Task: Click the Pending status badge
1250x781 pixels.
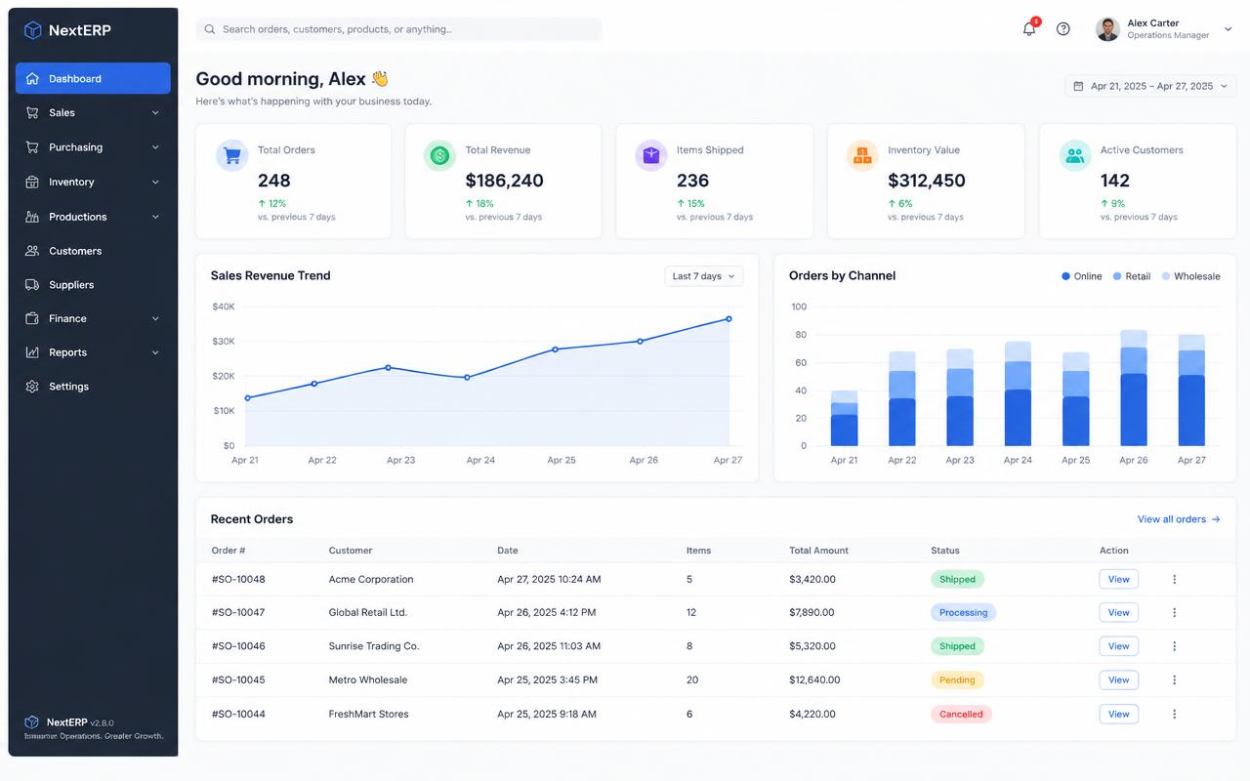Action: click(x=957, y=680)
